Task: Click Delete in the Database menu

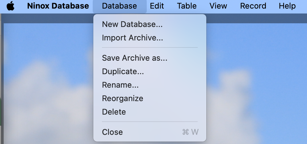Action: coord(114,112)
